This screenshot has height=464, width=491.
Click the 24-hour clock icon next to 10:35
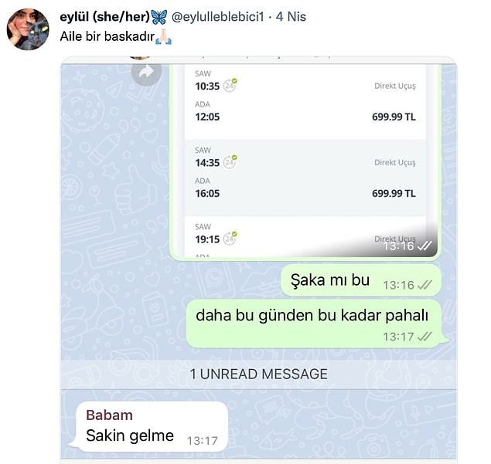[x=230, y=85]
